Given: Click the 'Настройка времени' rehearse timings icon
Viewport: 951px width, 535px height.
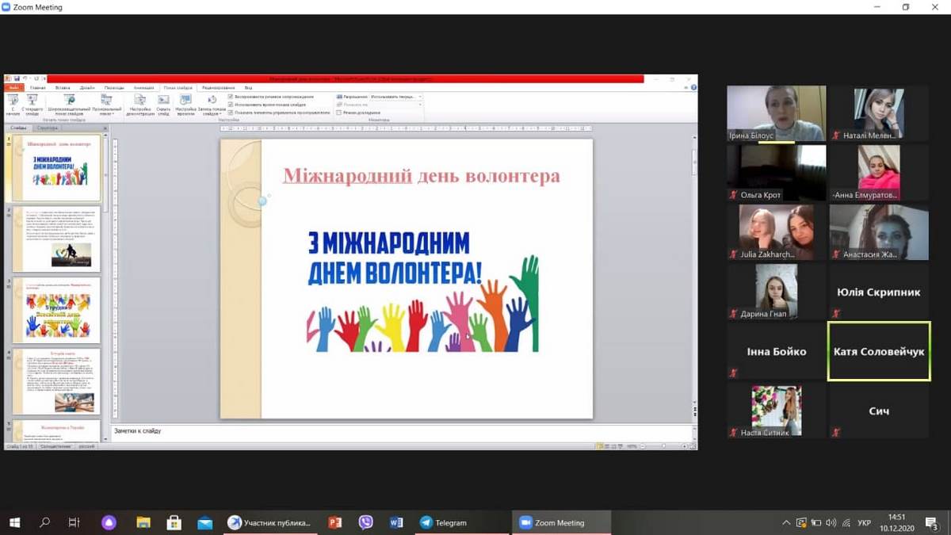Looking at the screenshot, I should coord(186,101).
